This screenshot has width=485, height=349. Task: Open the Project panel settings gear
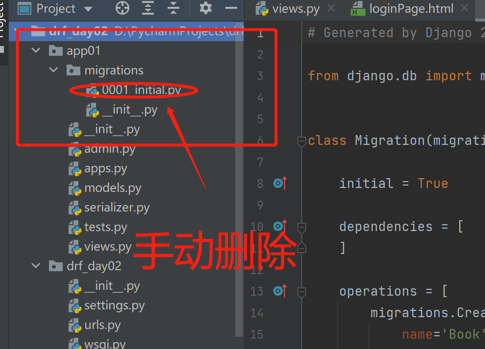tap(205, 8)
